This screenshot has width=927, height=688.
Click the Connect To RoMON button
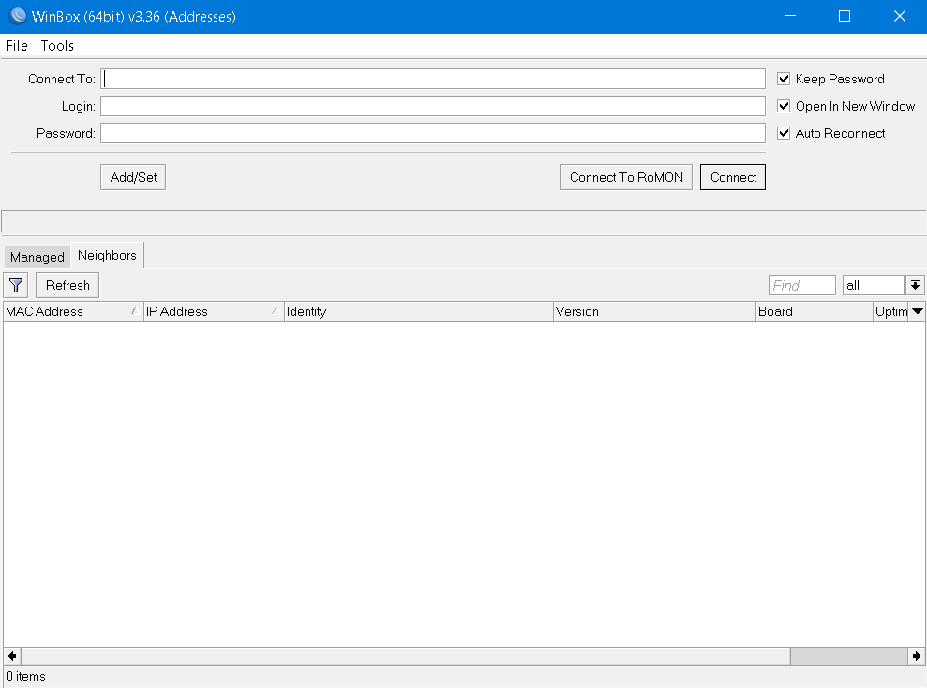click(x=626, y=177)
